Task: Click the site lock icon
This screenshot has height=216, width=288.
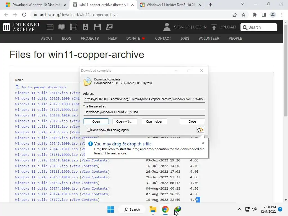Action: click(x=35, y=15)
